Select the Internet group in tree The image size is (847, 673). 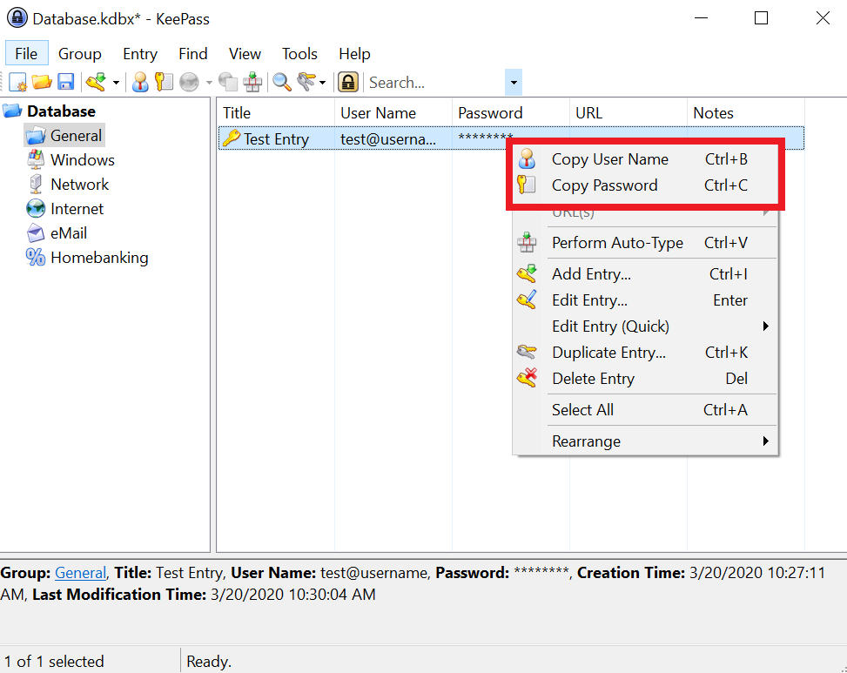point(77,209)
